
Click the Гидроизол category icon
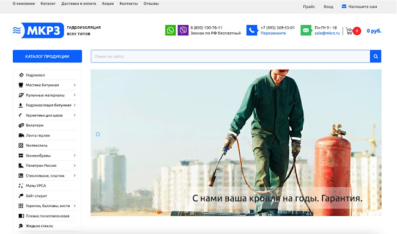point(21,75)
